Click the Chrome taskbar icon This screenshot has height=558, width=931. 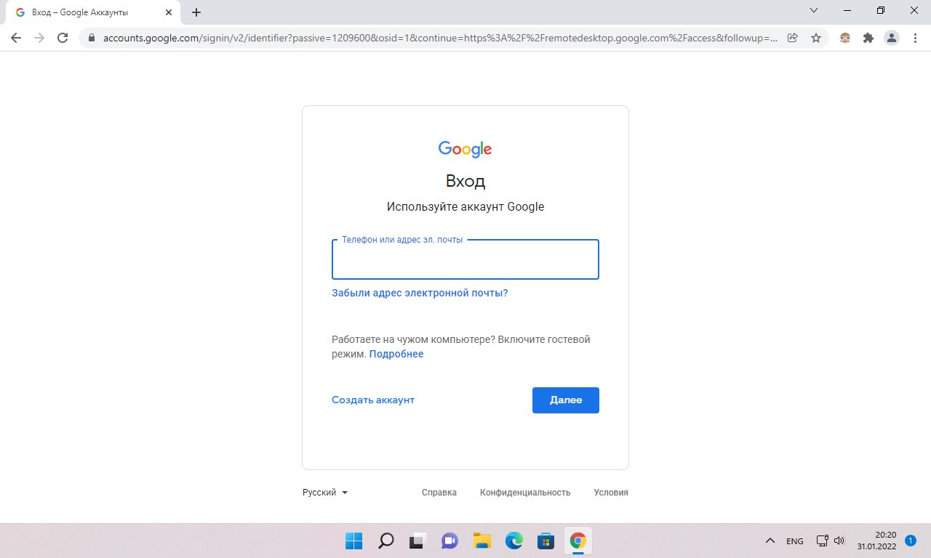point(578,541)
